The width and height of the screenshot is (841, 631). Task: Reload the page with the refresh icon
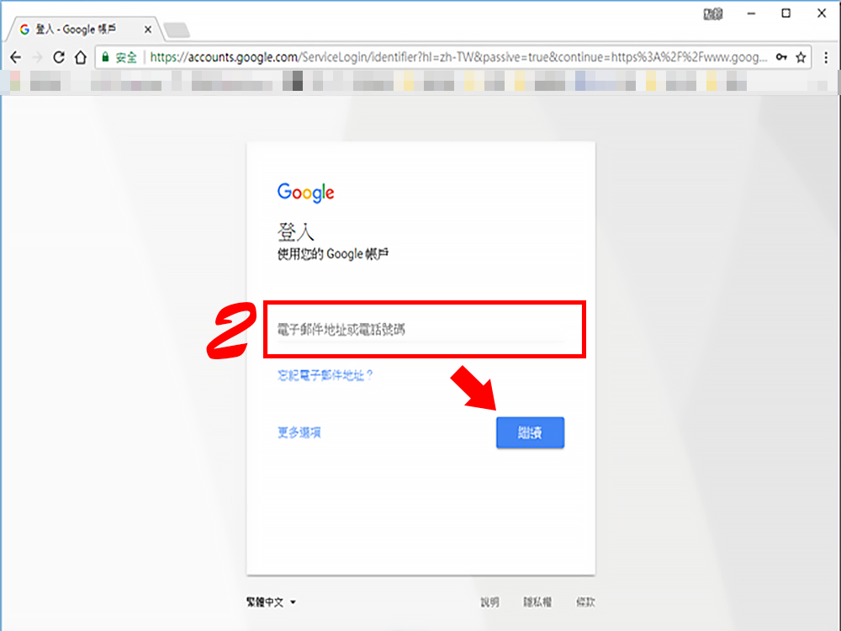(x=59, y=57)
